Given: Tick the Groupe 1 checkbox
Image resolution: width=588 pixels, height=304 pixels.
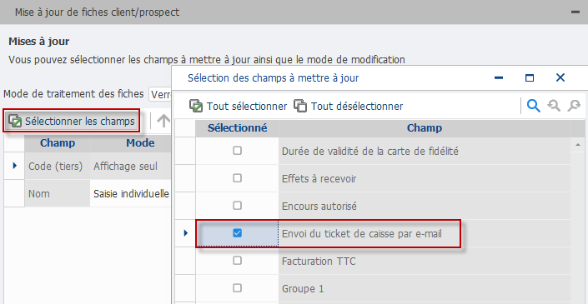Looking at the screenshot, I should (237, 288).
